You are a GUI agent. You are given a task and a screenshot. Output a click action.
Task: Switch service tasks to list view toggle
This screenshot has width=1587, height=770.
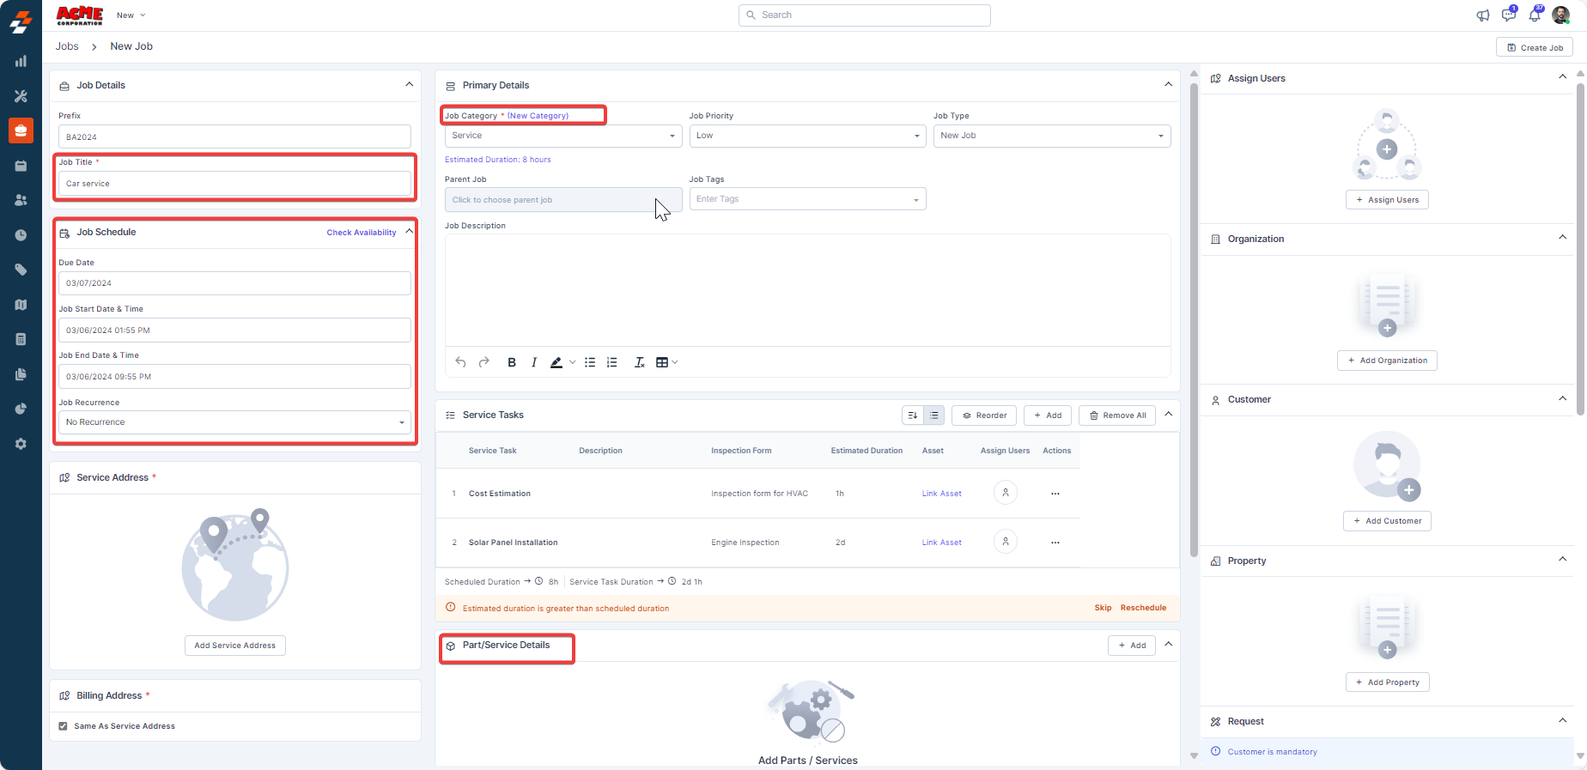tap(934, 415)
